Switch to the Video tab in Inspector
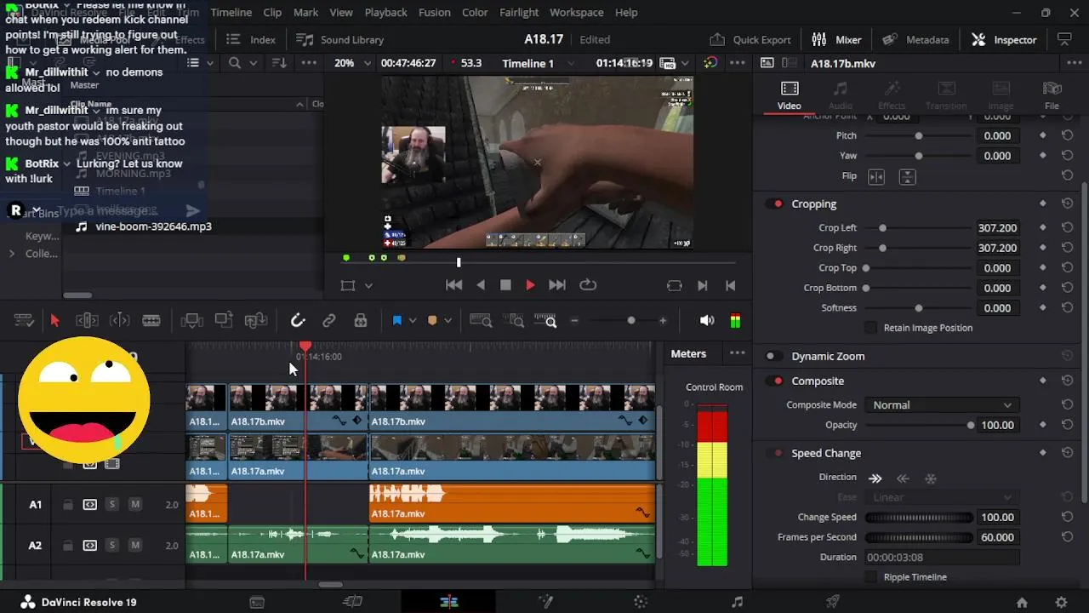The height and width of the screenshot is (613, 1089). [789, 95]
